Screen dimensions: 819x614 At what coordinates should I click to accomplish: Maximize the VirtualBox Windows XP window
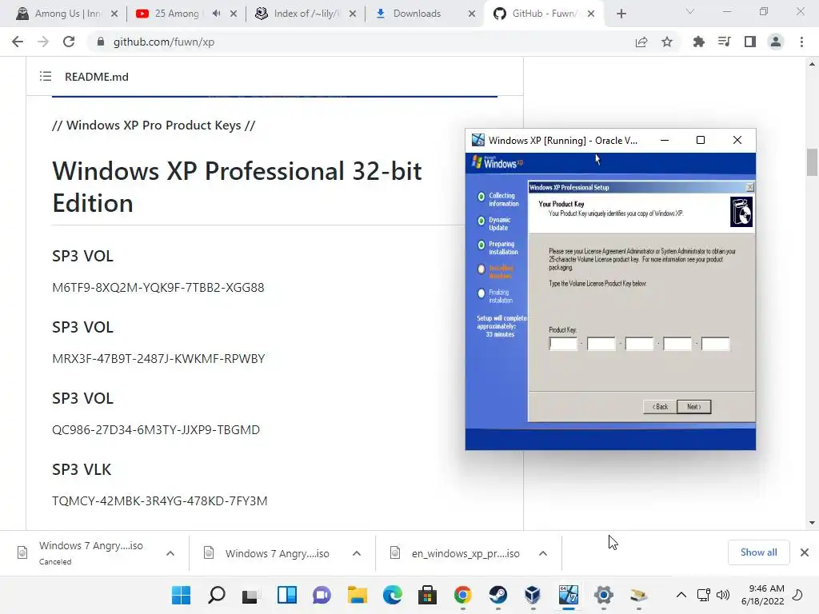tap(701, 140)
